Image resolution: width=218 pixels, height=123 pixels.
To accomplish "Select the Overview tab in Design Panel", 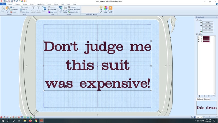I will pyautogui.click(x=207, y=99).
